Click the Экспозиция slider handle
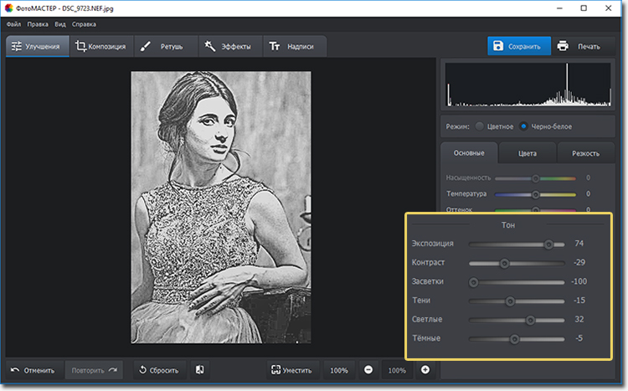The image size is (628, 391). click(549, 244)
